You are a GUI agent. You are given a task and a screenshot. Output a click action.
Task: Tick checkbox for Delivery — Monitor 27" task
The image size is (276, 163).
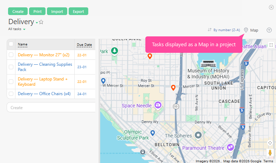coord(11,55)
